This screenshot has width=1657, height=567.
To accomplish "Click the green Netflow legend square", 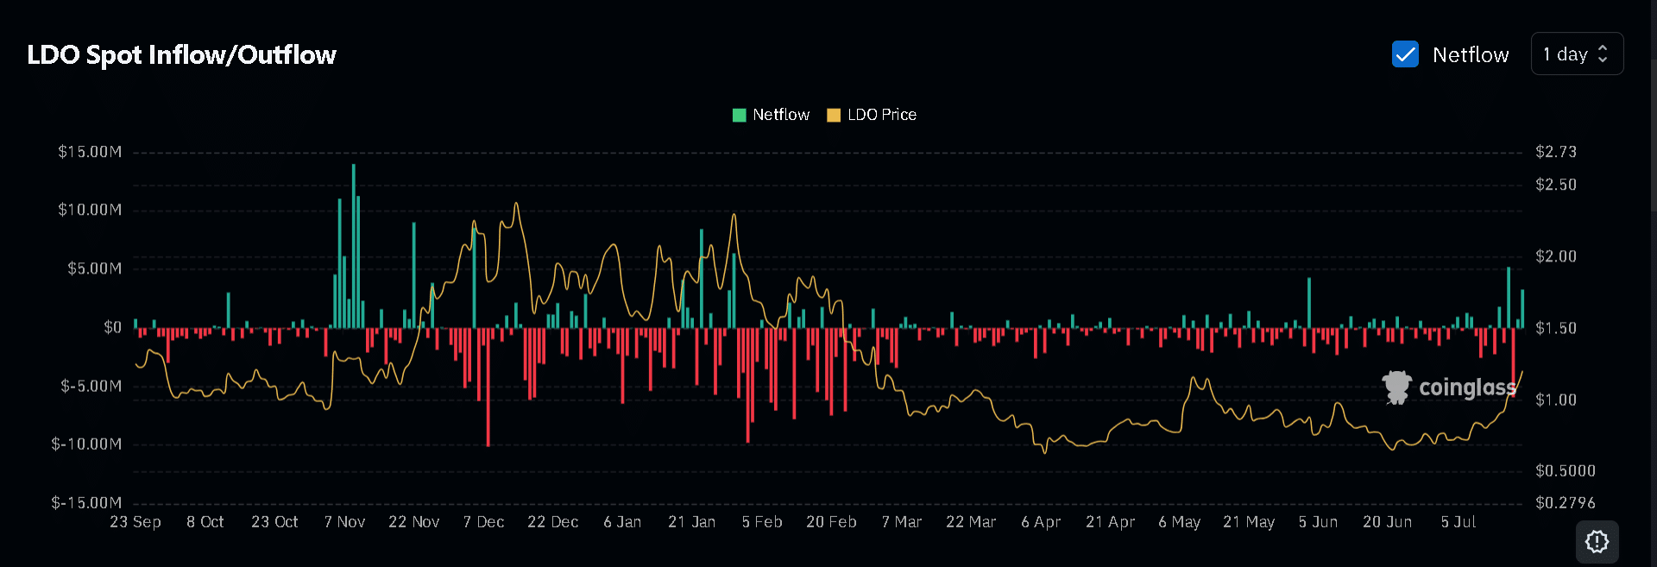I will click(x=739, y=115).
